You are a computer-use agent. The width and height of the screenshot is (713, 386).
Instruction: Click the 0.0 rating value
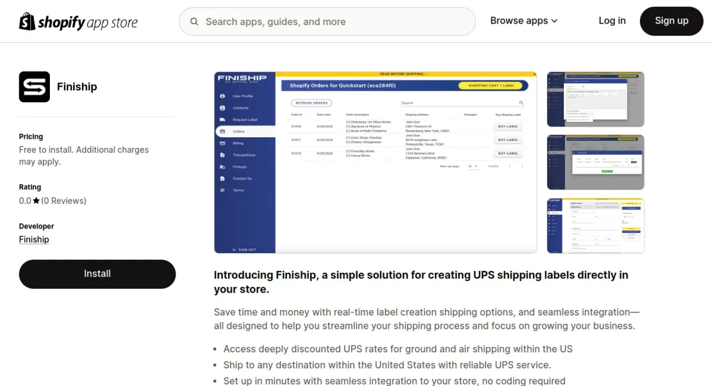tap(25, 201)
